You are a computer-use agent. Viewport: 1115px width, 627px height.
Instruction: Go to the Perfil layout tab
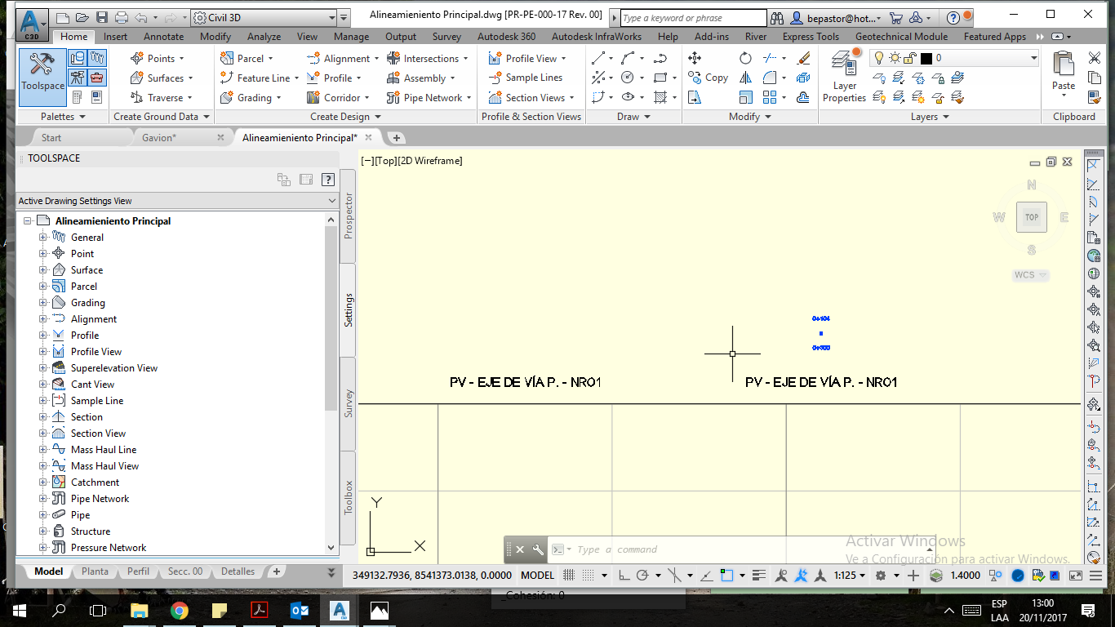pyautogui.click(x=138, y=571)
